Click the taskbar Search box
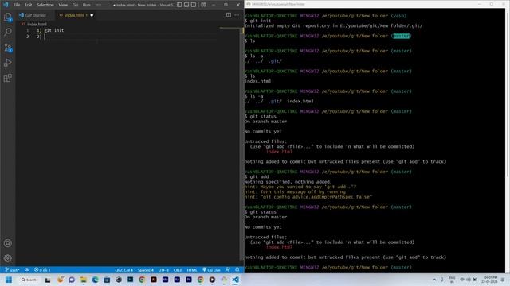Image resolution: width=510 pixels, height=286 pixels. 29,280
